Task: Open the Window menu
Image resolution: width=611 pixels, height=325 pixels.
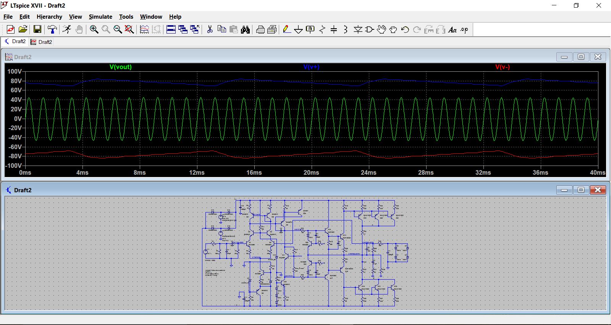Action: tap(151, 17)
